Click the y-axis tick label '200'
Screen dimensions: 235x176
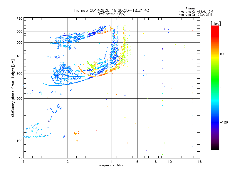pos(19,99)
